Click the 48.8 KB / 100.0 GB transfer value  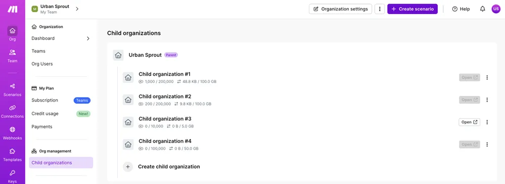200,82
